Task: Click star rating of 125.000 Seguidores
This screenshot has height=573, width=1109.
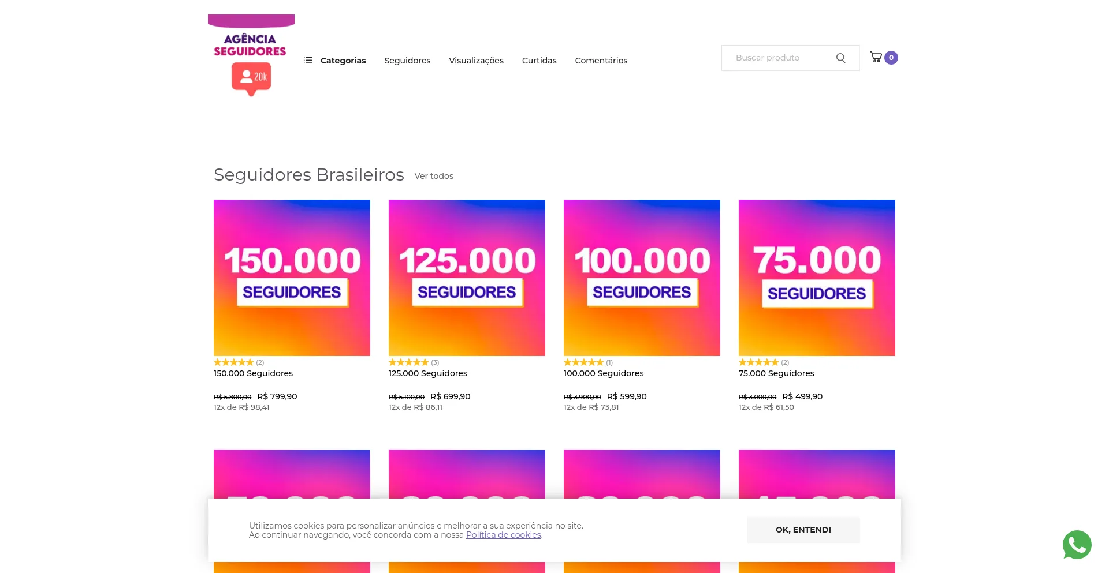Action: click(x=409, y=362)
